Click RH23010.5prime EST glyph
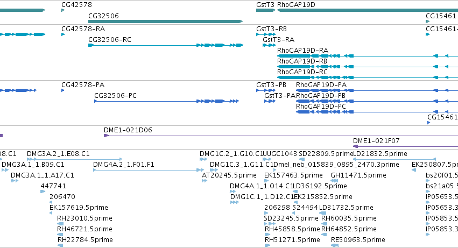 point(60,224)
